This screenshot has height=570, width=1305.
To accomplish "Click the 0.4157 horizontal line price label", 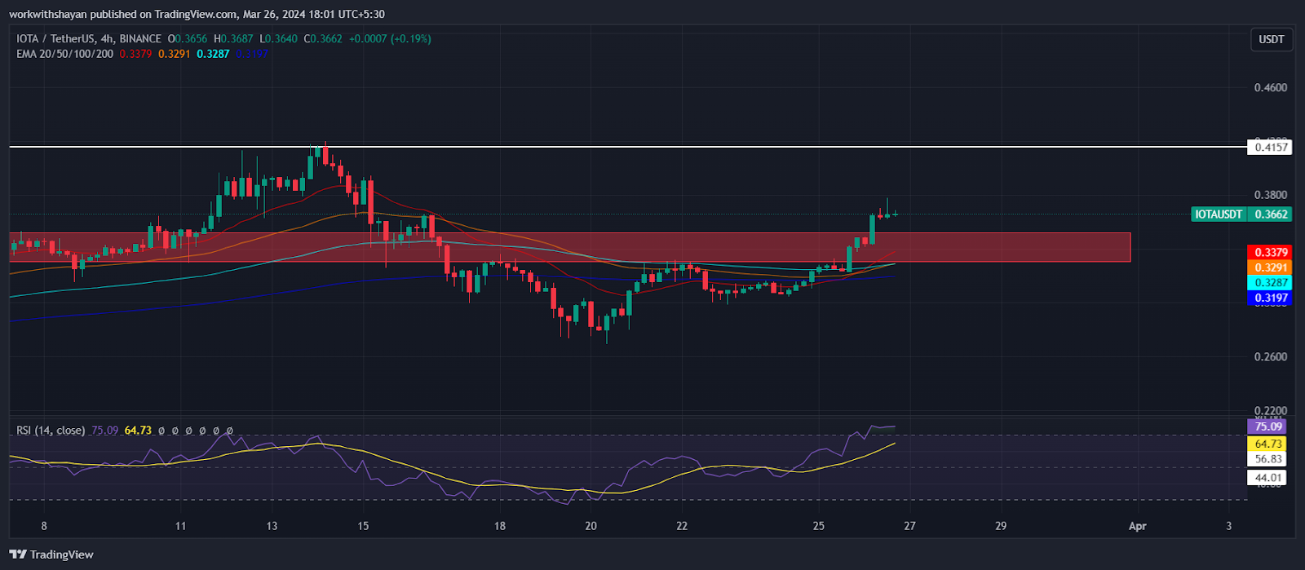I will (1271, 148).
